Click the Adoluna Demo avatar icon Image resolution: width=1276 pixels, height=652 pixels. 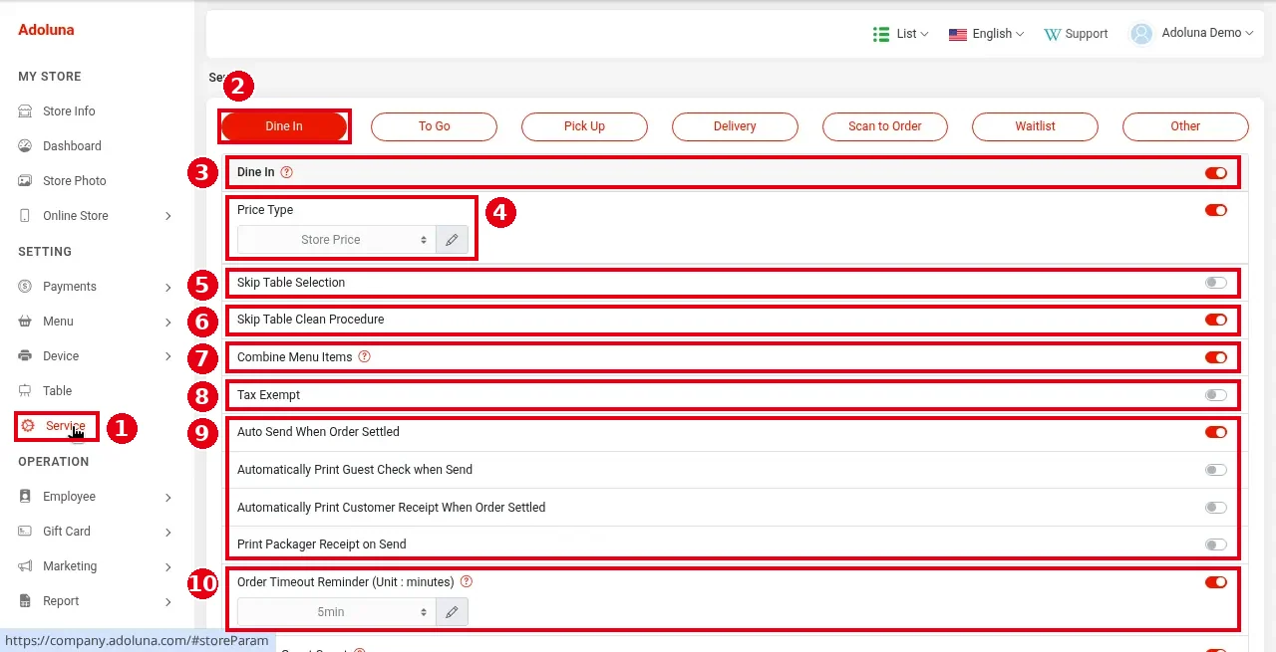coord(1141,34)
